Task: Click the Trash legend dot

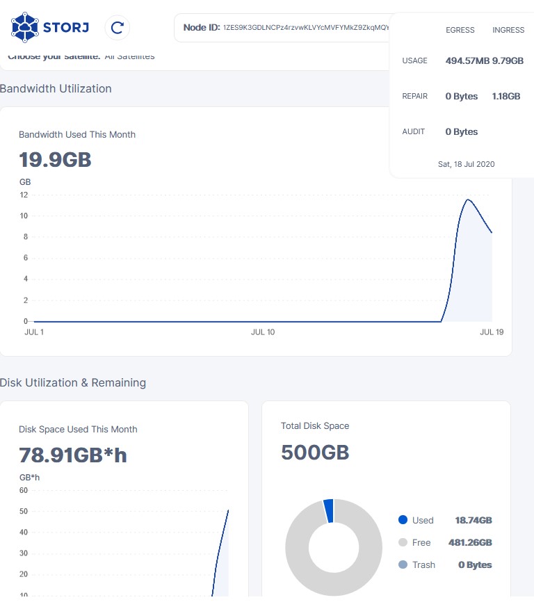Action: coord(403,565)
